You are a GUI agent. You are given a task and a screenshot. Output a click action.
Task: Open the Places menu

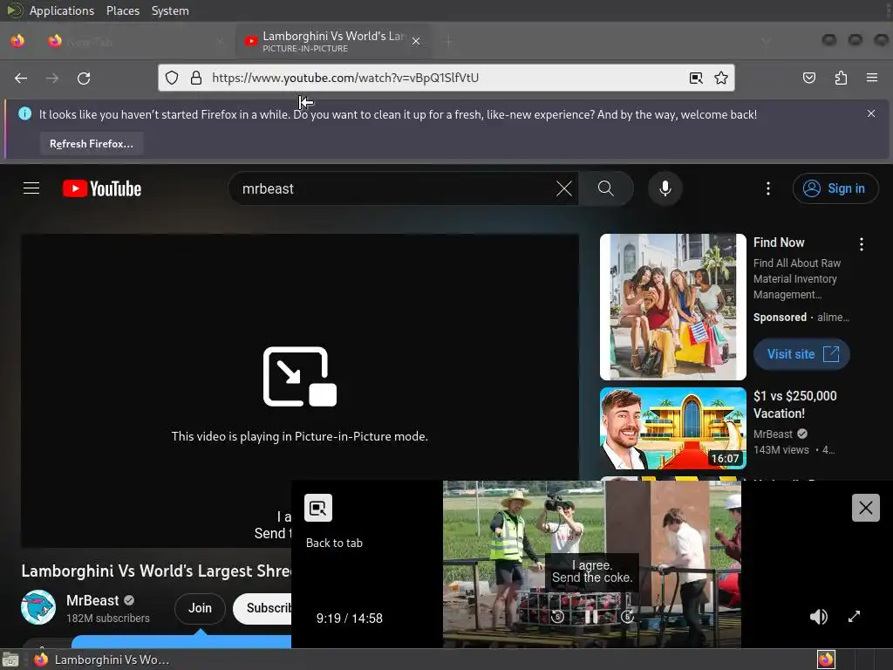[x=122, y=10]
